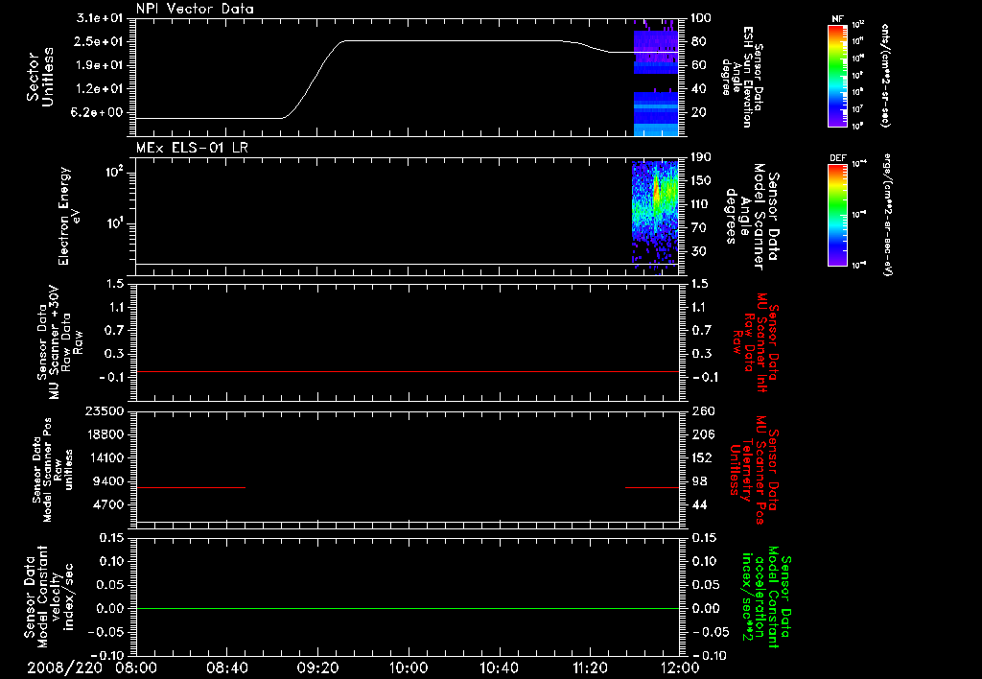The height and width of the screenshot is (679, 982).
Task: Click the 18800 scanner position tick value
Action: pyautogui.click(x=104, y=434)
